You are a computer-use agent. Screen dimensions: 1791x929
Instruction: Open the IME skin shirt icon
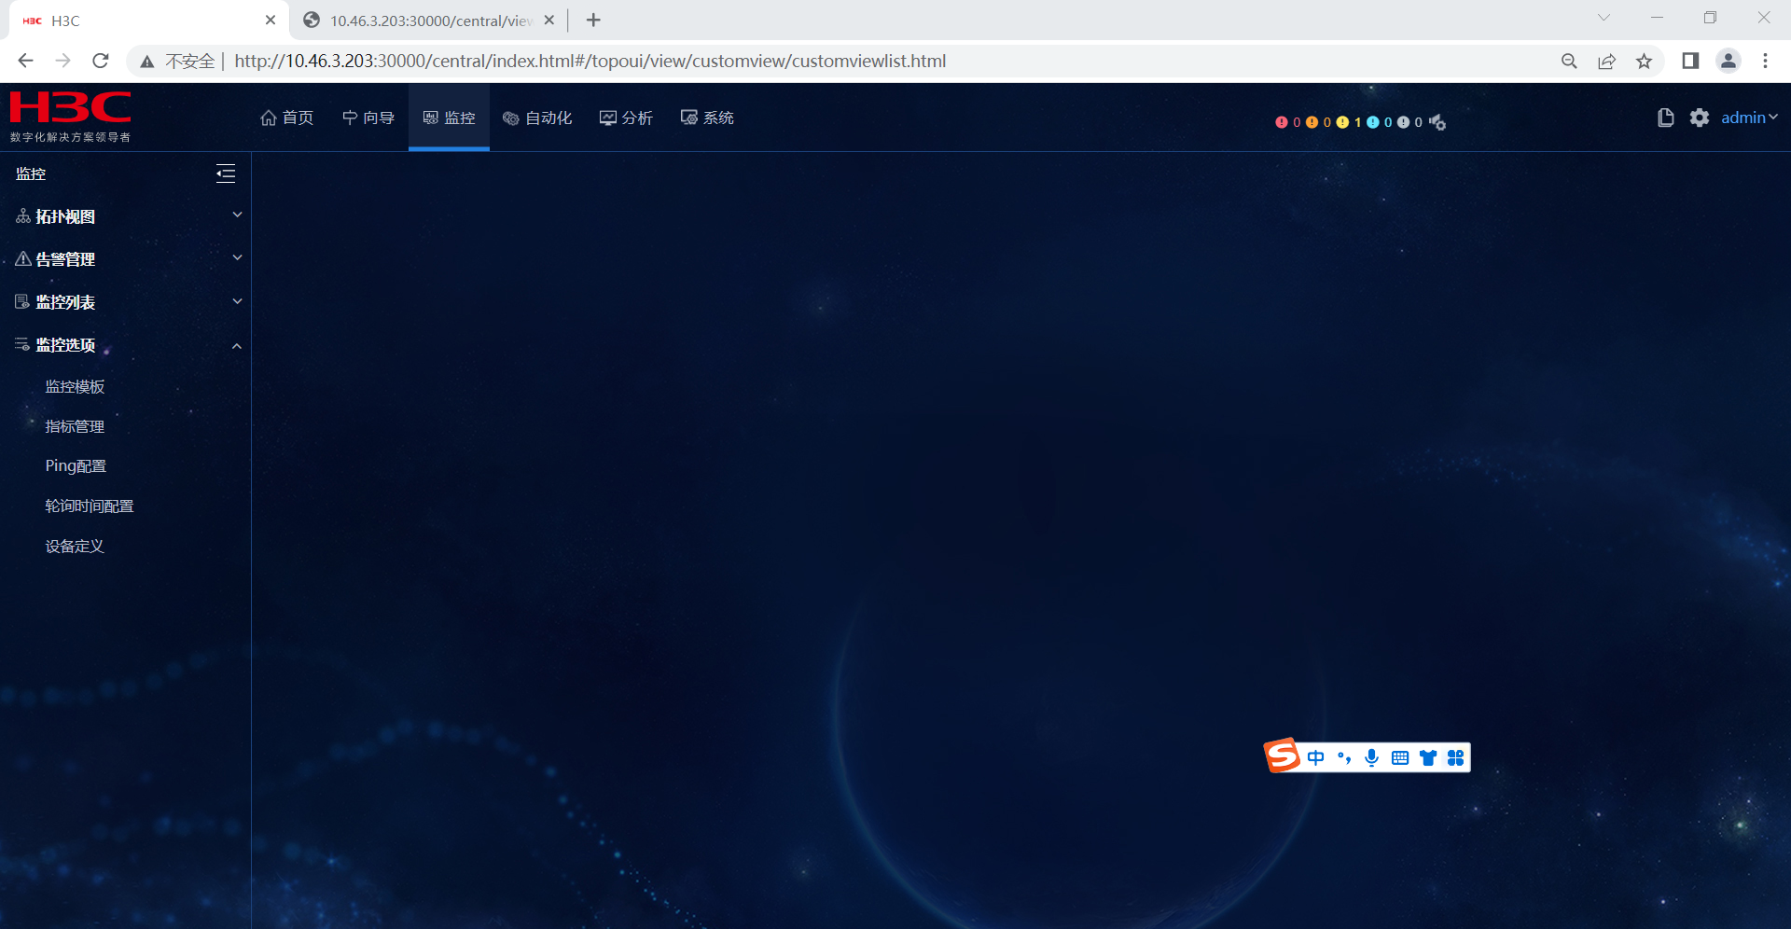1428,757
